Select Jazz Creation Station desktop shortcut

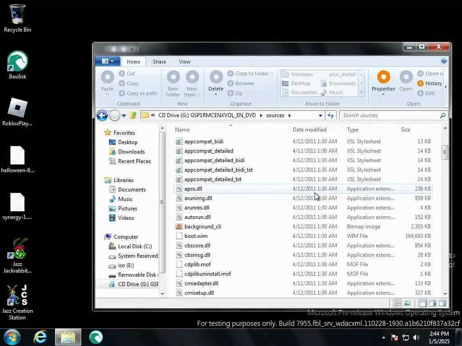pos(18,302)
